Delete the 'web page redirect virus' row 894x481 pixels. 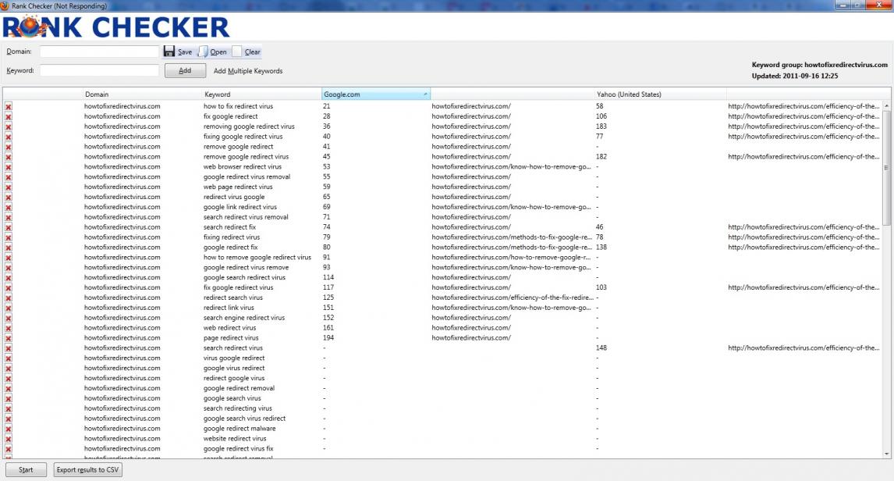(9, 187)
